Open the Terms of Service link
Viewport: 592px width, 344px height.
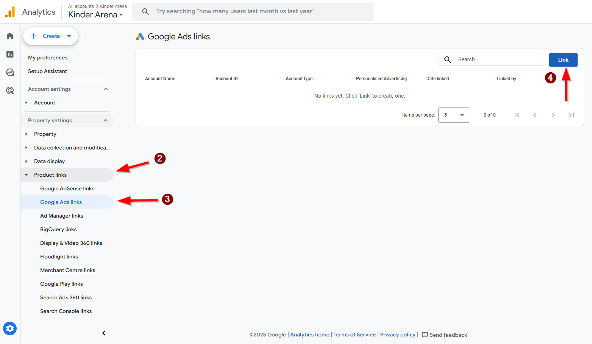click(355, 335)
